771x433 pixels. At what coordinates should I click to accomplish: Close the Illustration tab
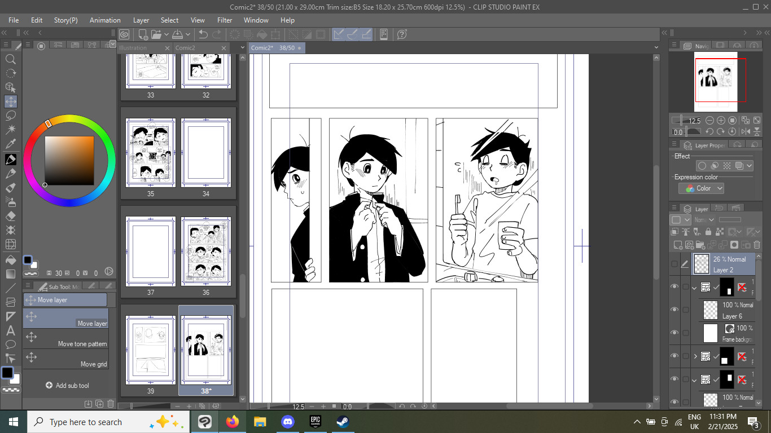tap(167, 48)
